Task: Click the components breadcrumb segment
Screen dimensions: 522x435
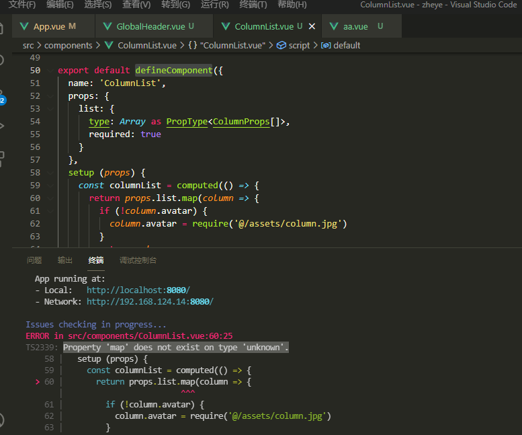Action: pos(68,46)
